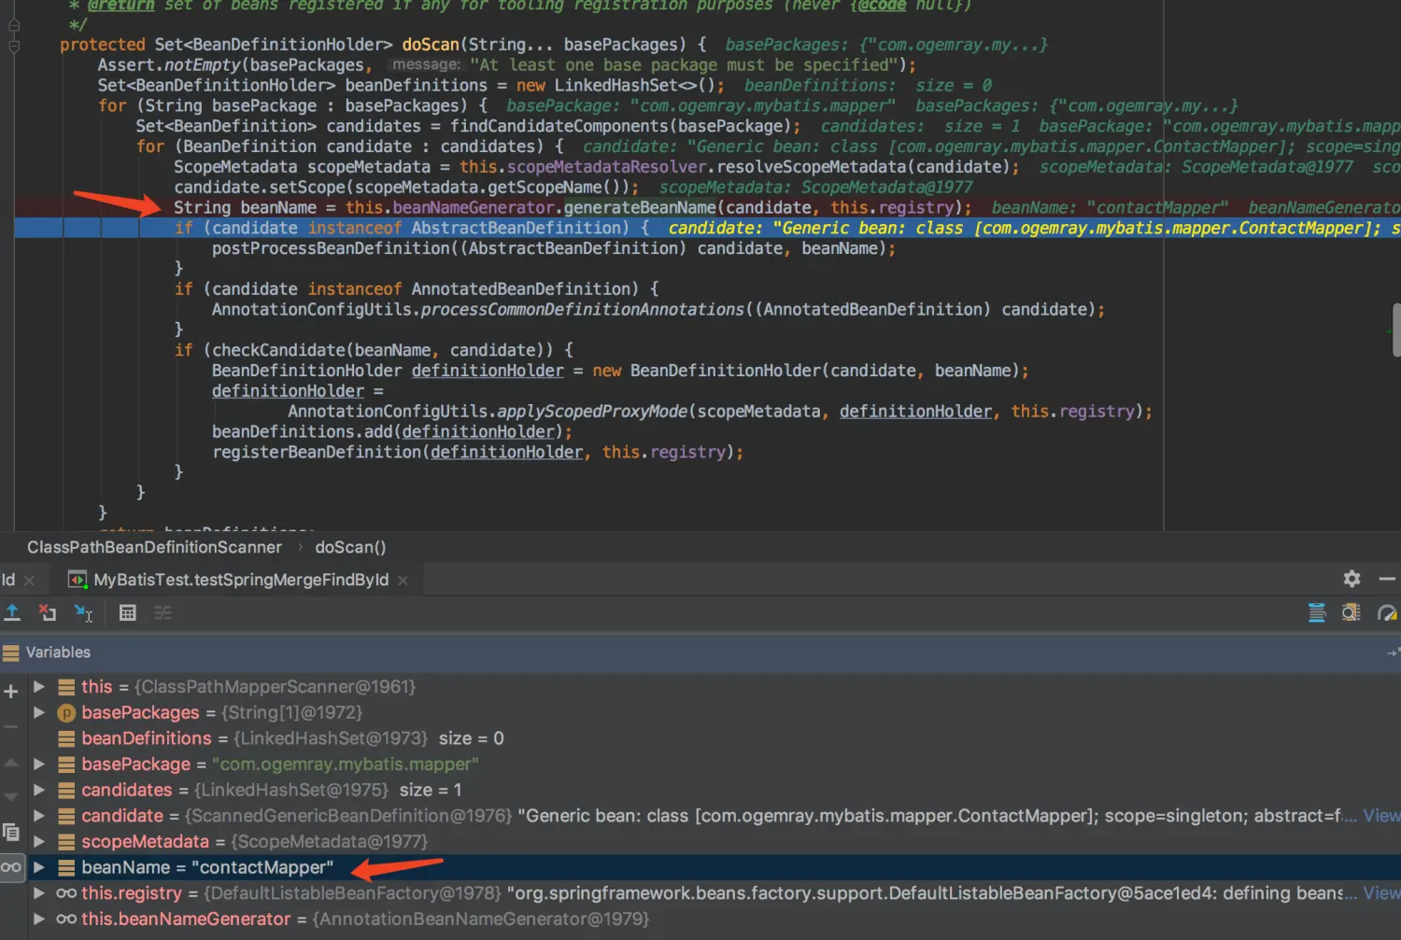This screenshot has height=940, width=1401.
Task: Click the Drop Frame icon
Action: [48, 612]
